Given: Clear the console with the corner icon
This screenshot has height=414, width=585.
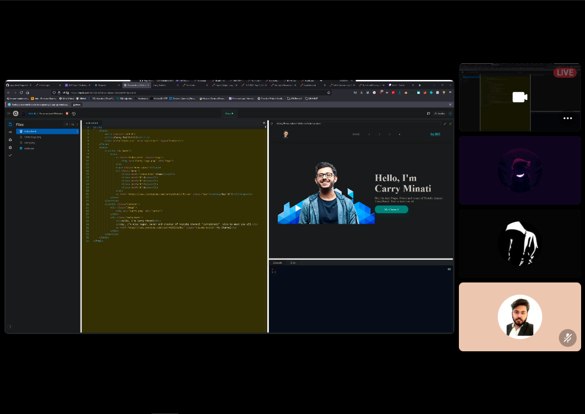Looking at the screenshot, I should point(449,269).
